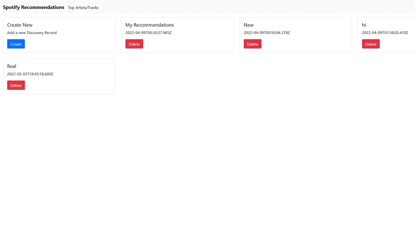The image size is (415, 233).
Task: Delete the My Recommendations record
Action: [134, 44]
